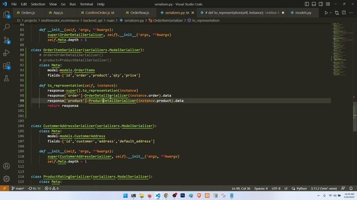Viewport: 357px width, 200px height.
Task: Open the Extensions view
Action: click(x=6, y=66)
